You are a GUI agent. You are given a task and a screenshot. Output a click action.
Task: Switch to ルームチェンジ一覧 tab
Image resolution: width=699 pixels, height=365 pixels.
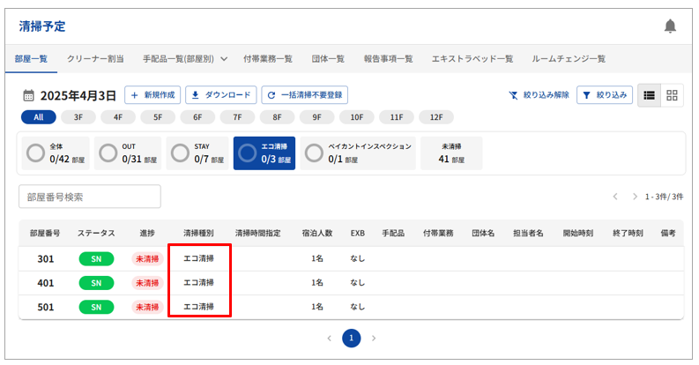click(x=569, y=59)
